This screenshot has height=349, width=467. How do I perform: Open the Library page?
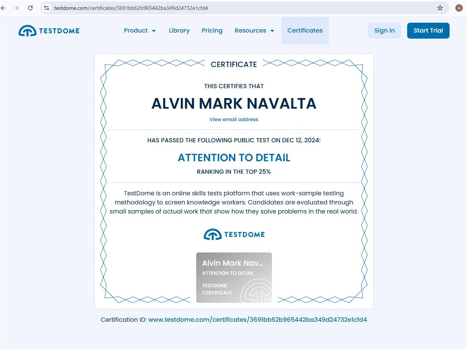pyautogui.click(x=179, y=31)
